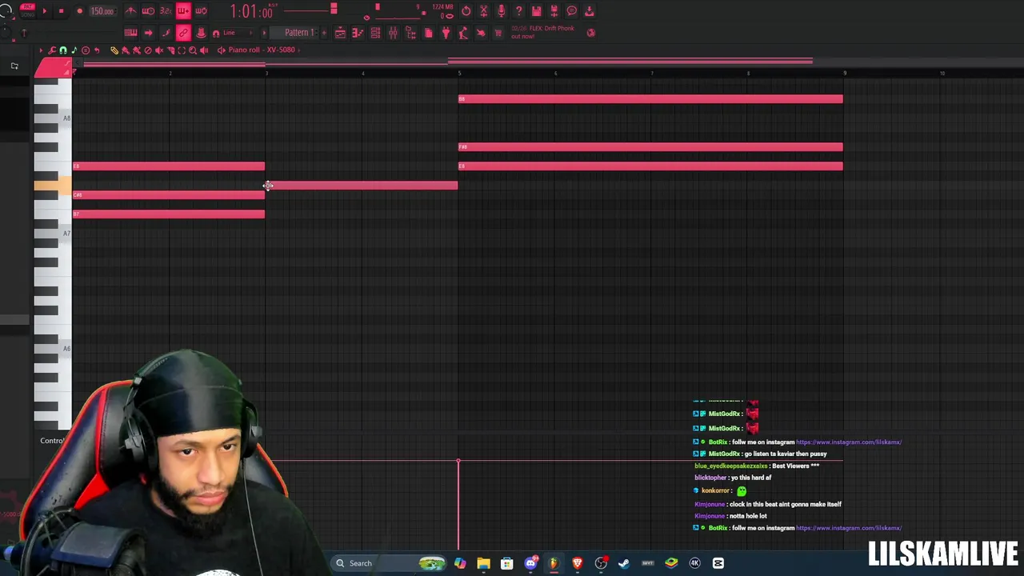Screen dimensions: 1024x576
Task: Open the Control event editor selector
Action: click(52, 441)
